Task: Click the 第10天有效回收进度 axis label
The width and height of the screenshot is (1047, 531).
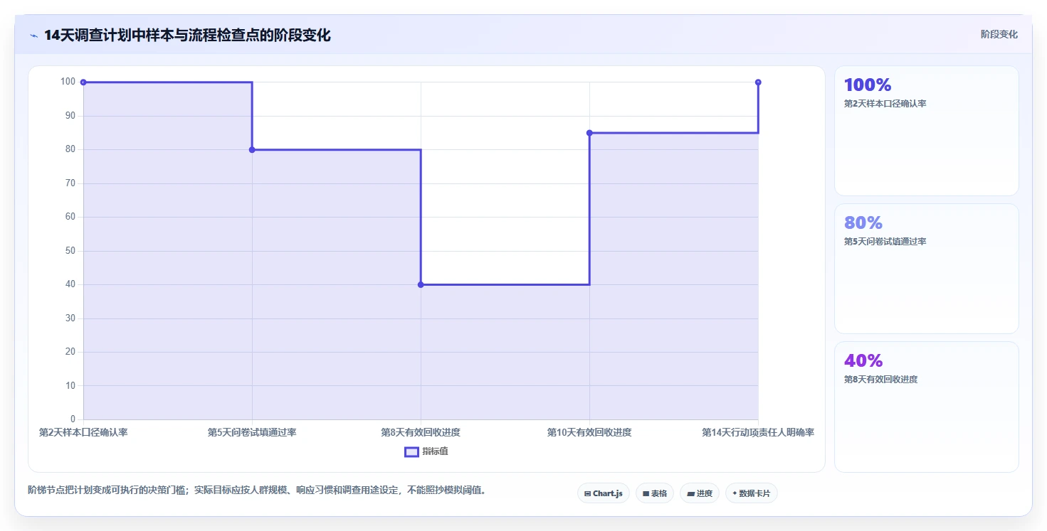Action: (x=589, y=432)
